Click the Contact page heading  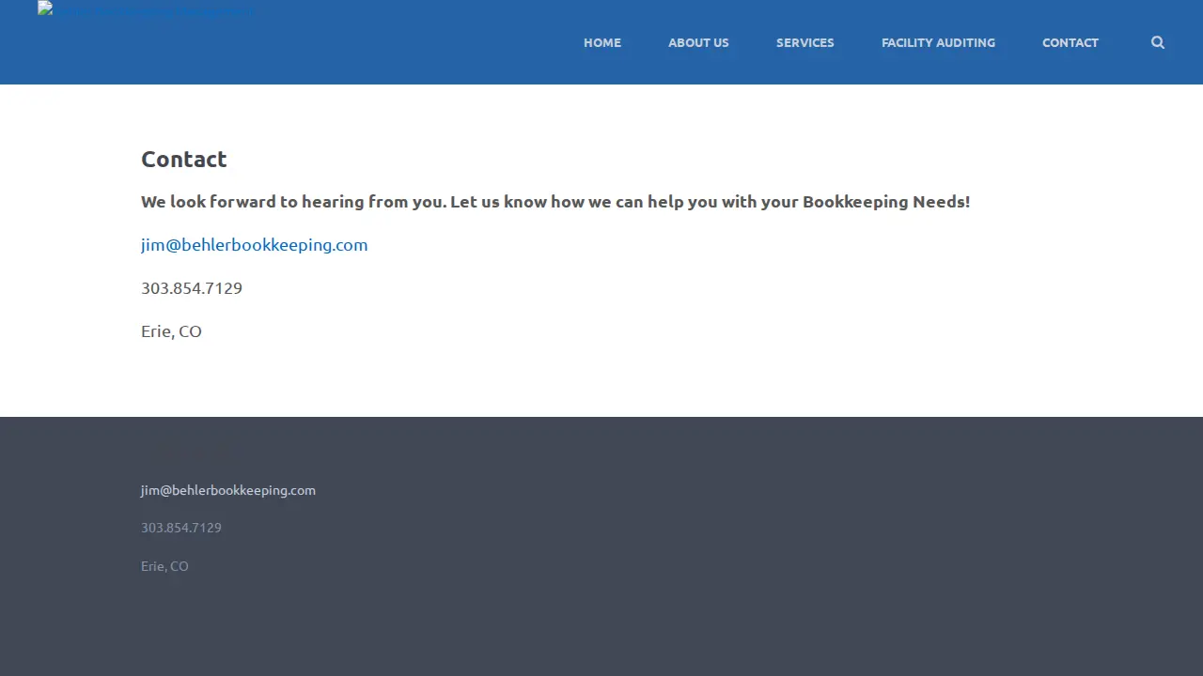pos(184,160)
